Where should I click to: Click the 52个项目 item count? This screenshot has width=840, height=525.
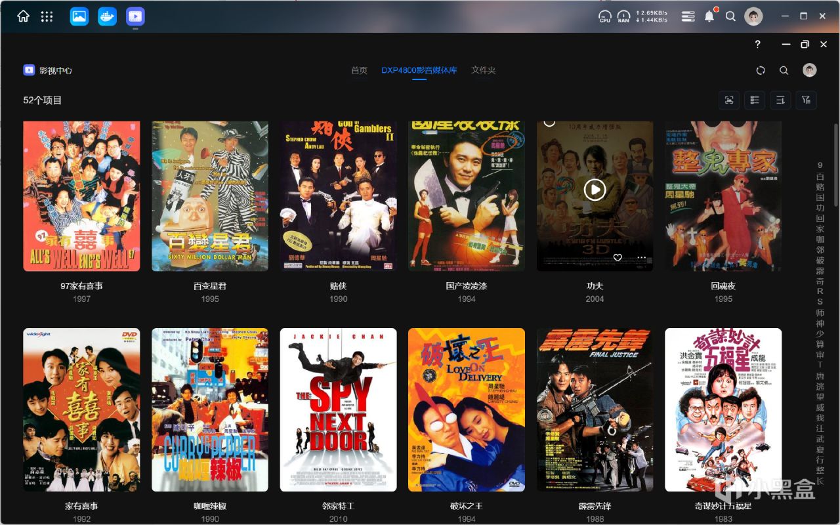(x=43, y=100)
